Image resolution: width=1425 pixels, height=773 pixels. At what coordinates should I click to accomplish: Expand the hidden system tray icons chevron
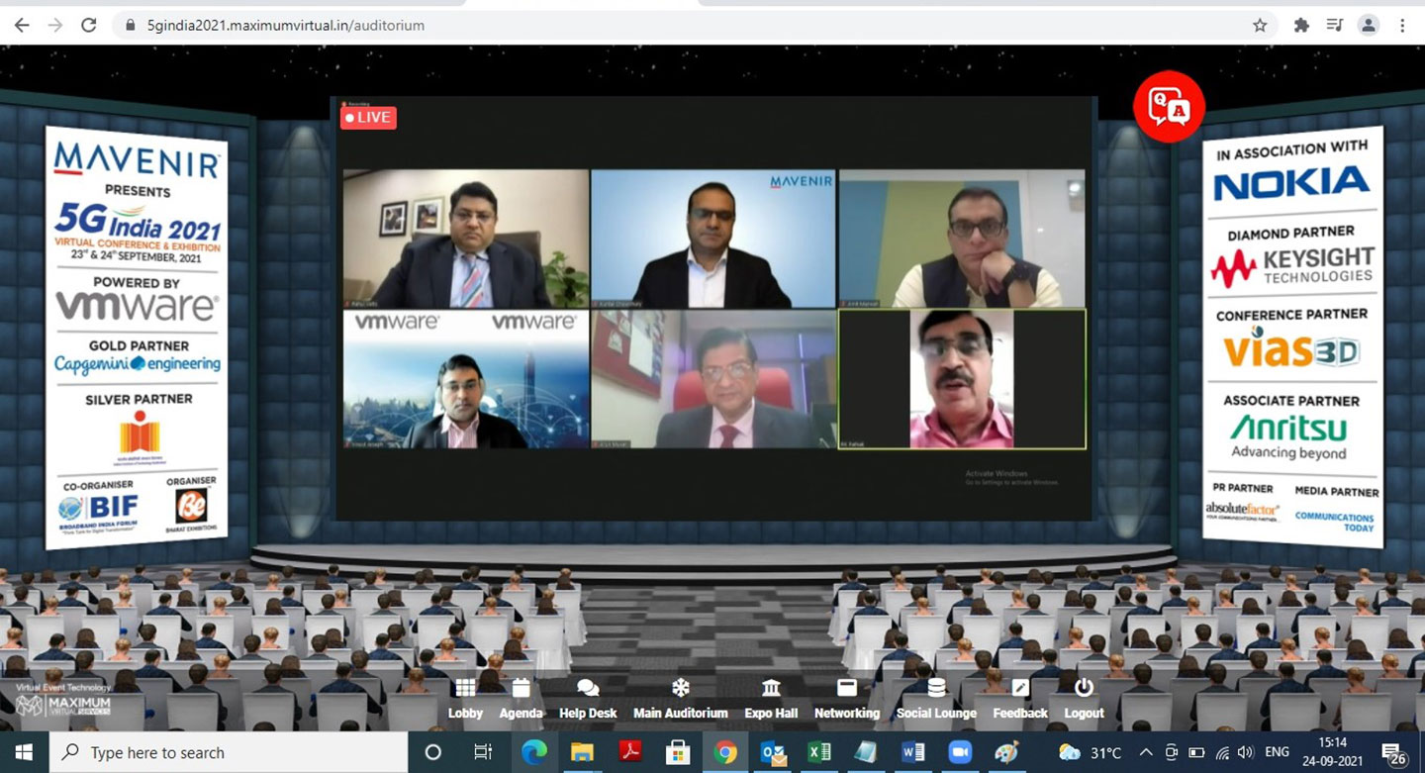click(x=1146, y=752)
